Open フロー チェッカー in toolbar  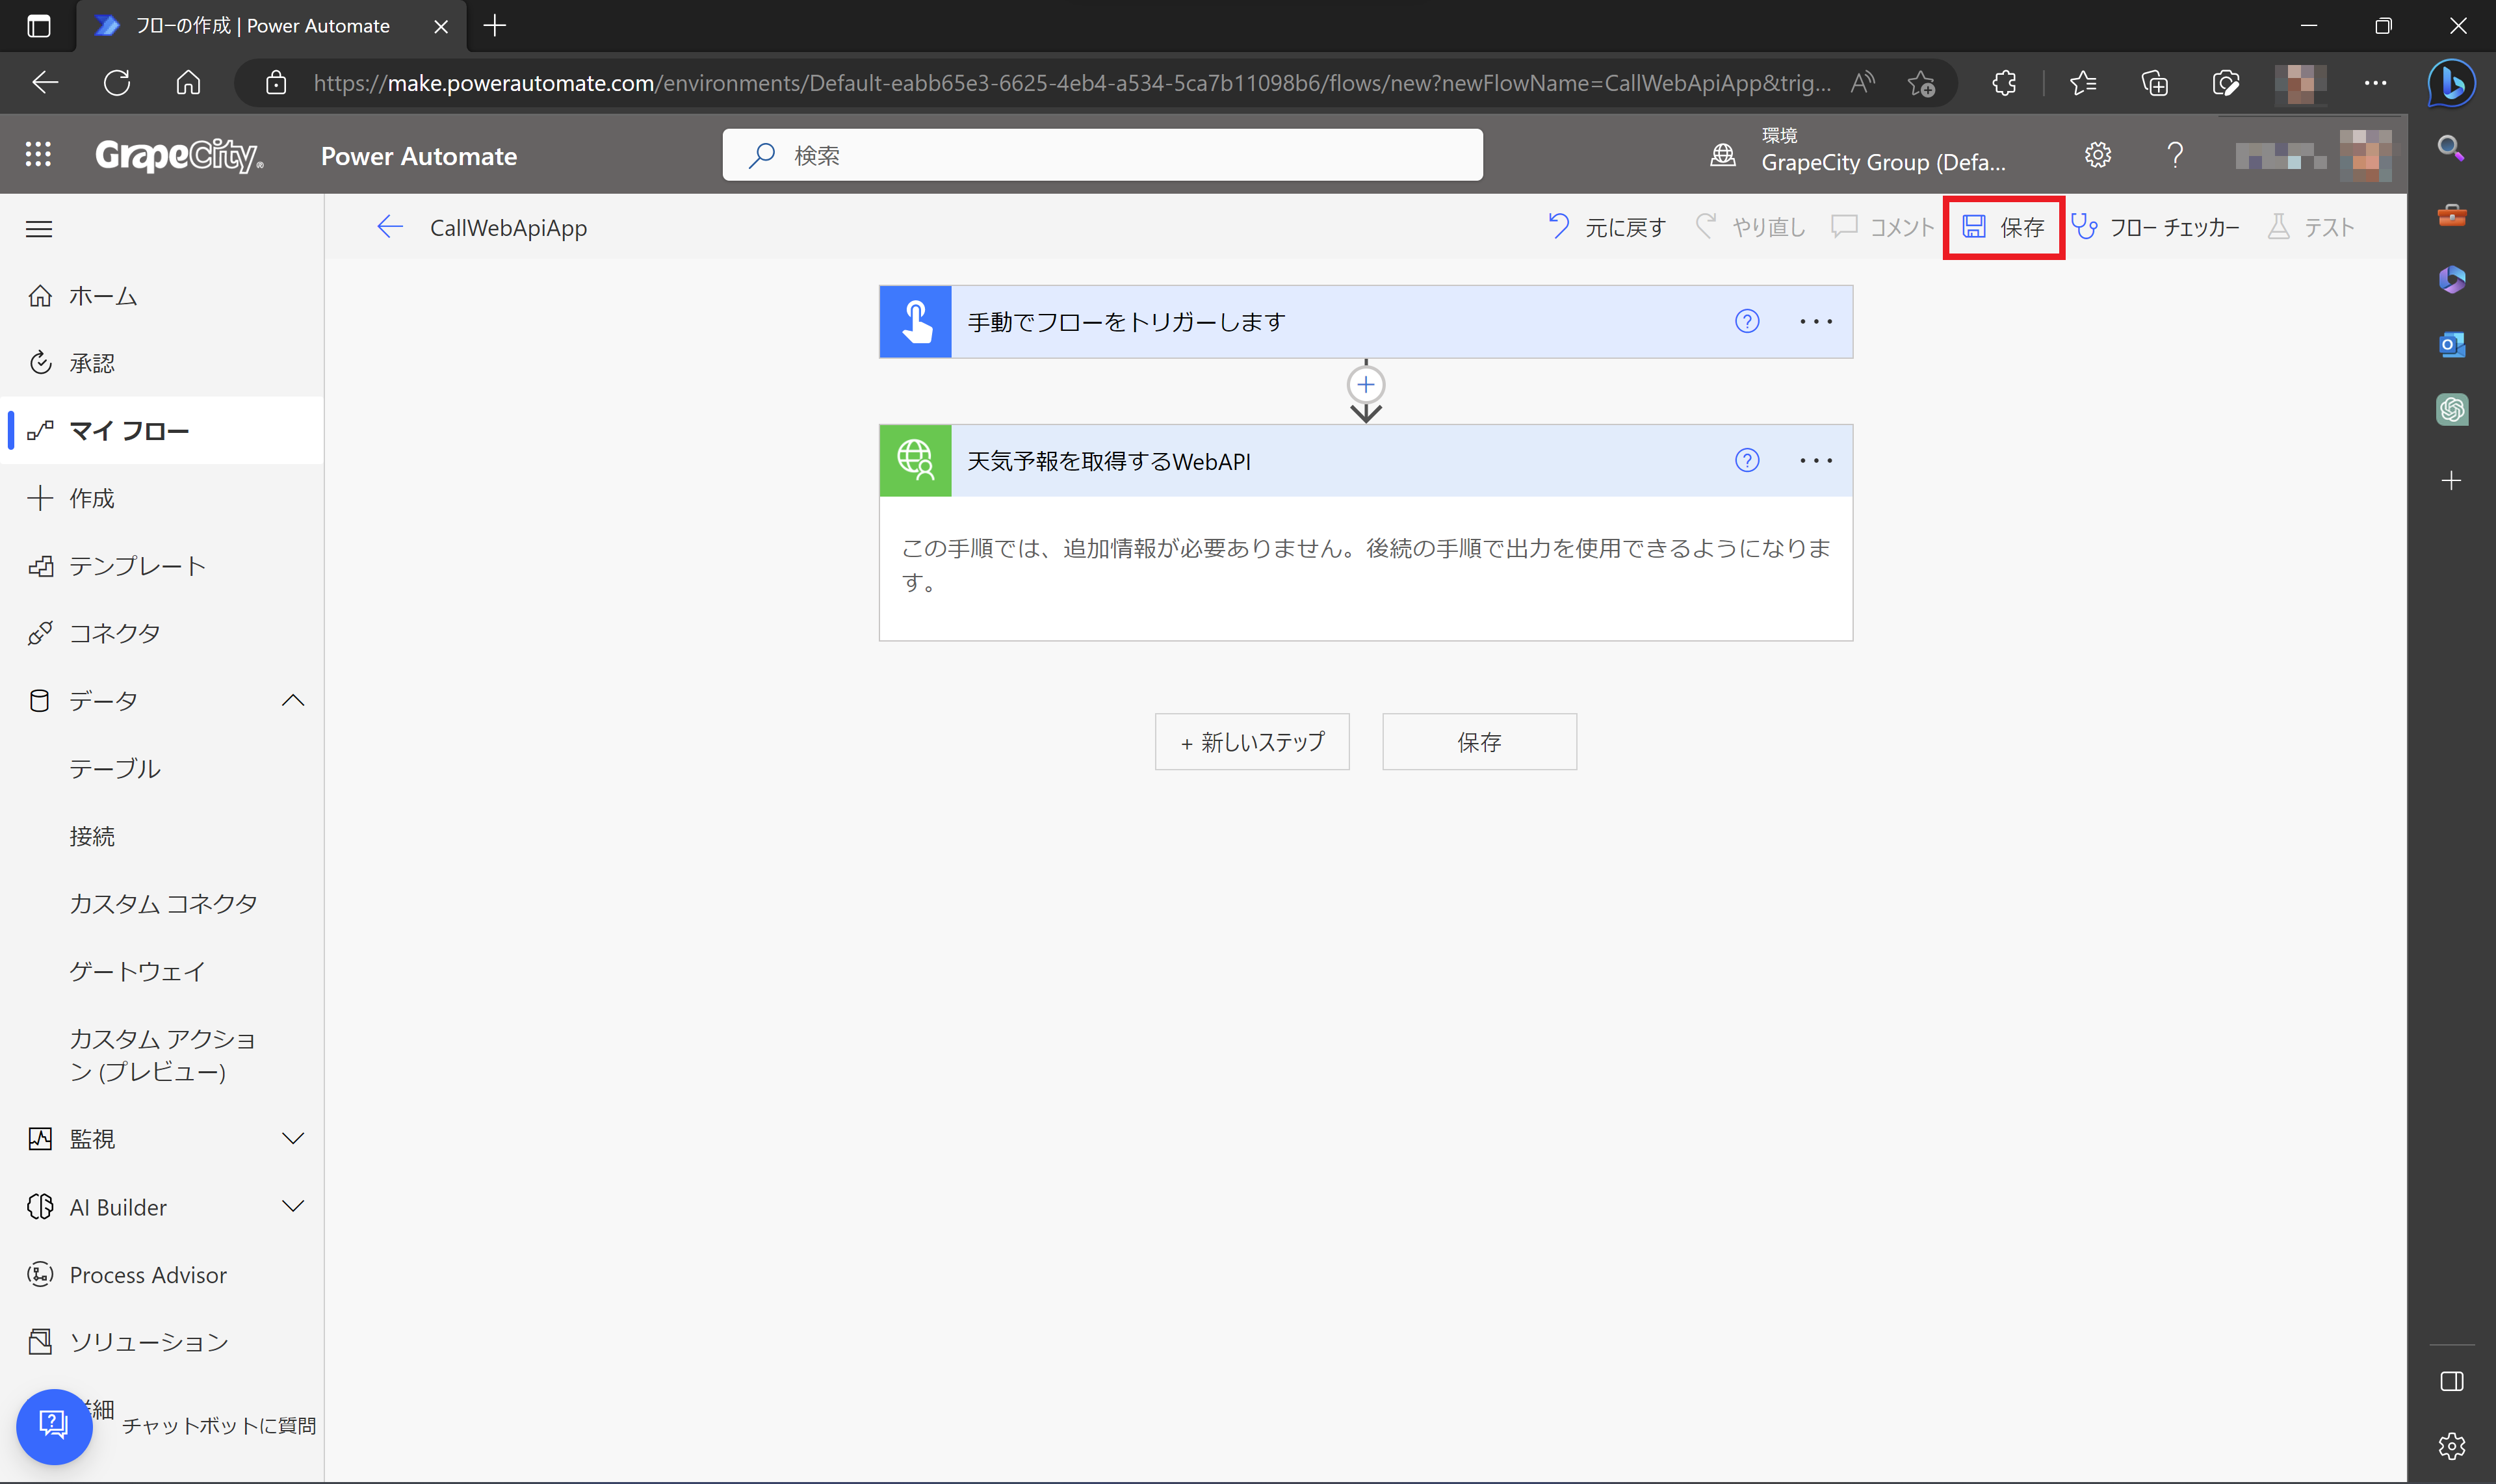pyautogui.click(x=2155, y=227)
